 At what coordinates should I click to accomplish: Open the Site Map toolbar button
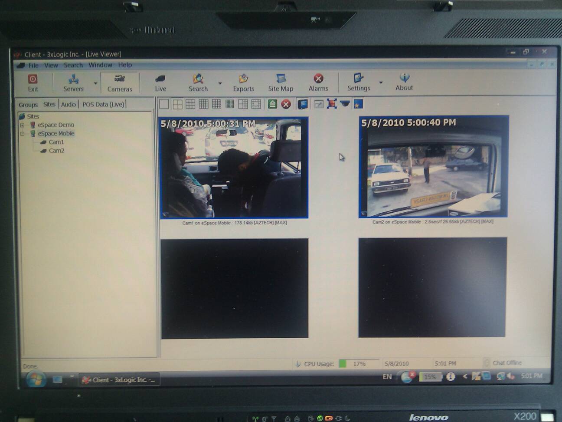(281, 82)
